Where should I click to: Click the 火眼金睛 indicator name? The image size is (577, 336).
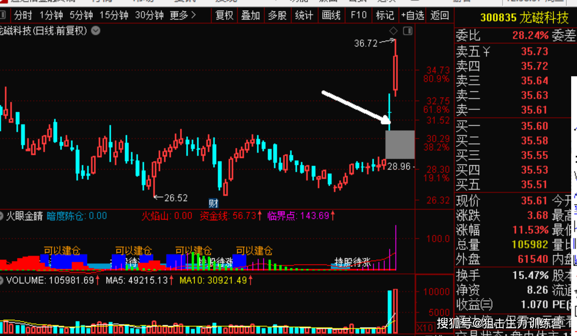25,216
